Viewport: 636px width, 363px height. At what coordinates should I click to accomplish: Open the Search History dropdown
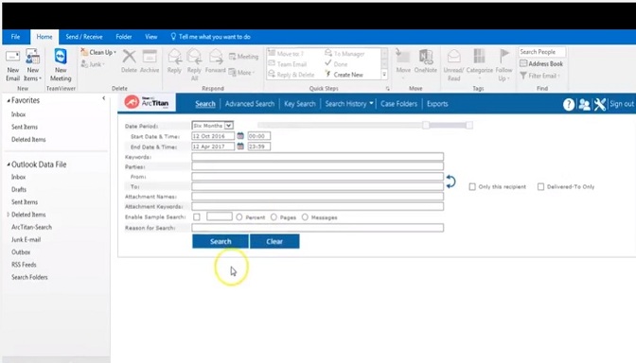pyautogui.click(x=349, y=104)
